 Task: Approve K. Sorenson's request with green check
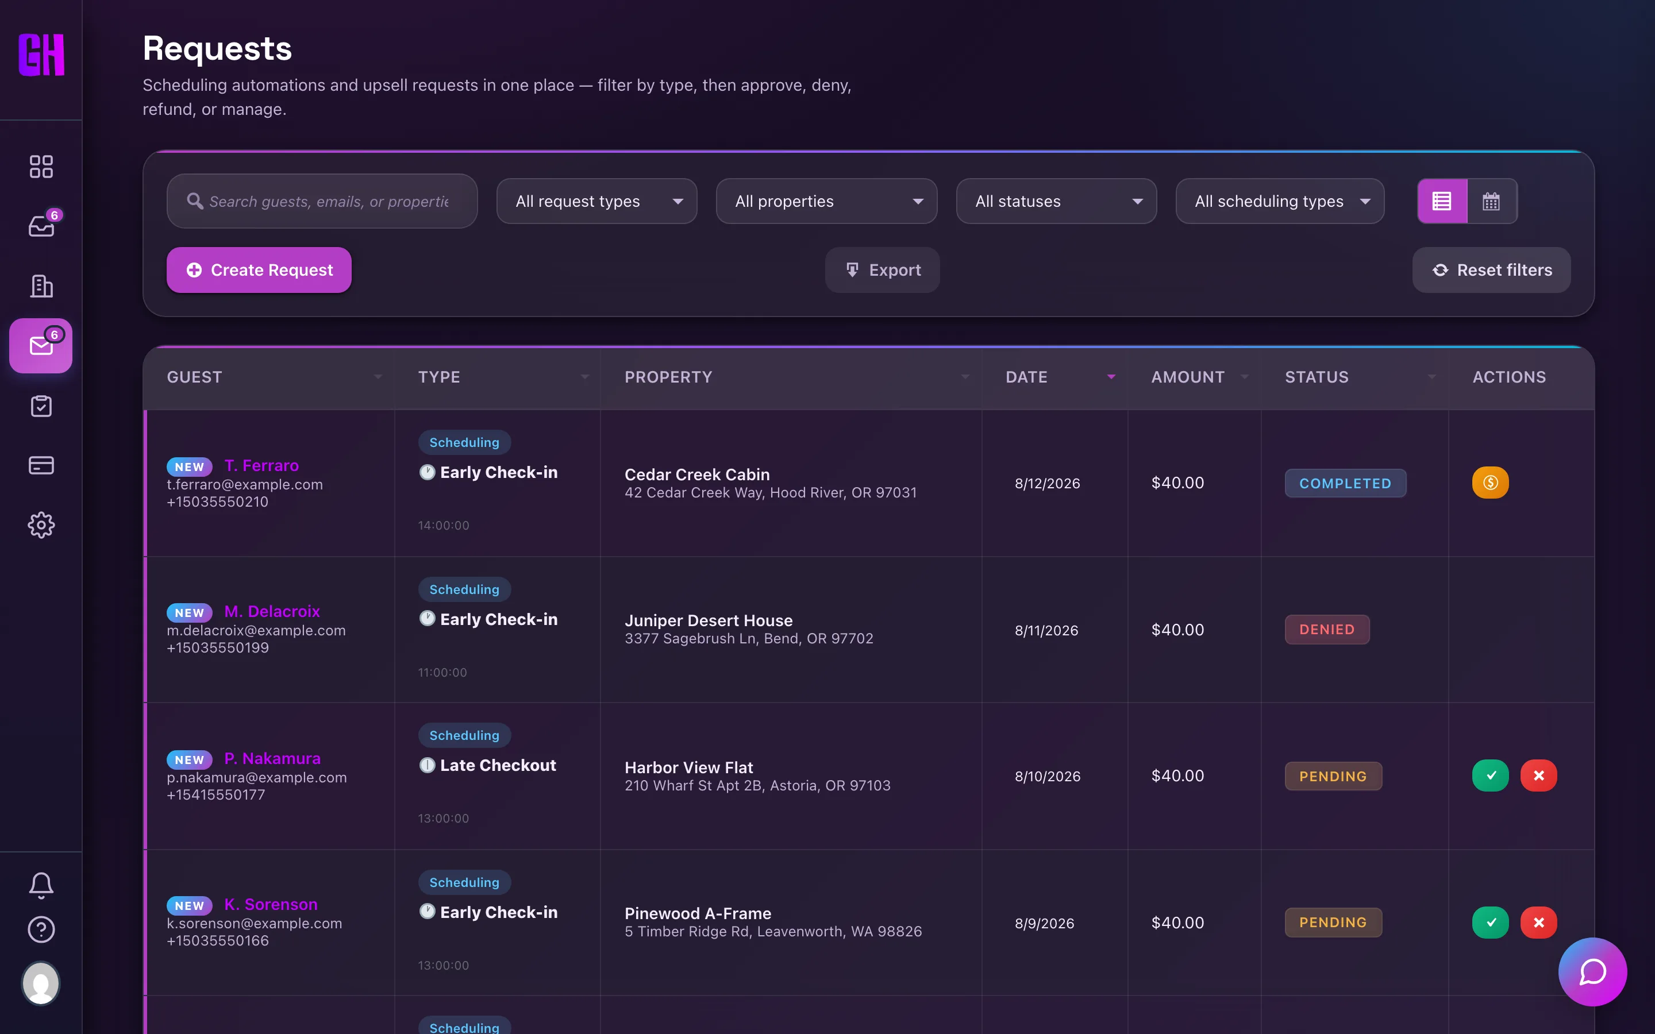[1490, 923]
